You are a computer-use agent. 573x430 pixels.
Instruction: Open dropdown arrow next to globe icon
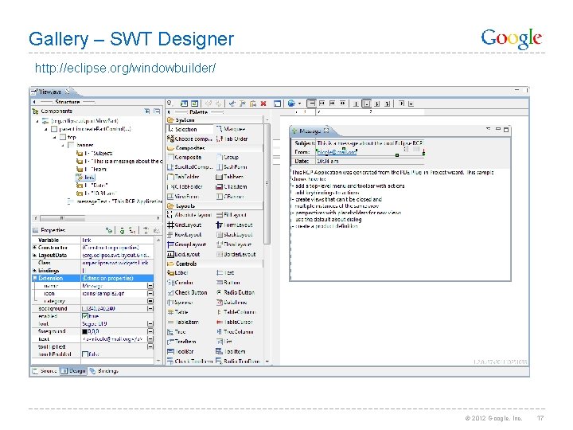tap(300, 104)
